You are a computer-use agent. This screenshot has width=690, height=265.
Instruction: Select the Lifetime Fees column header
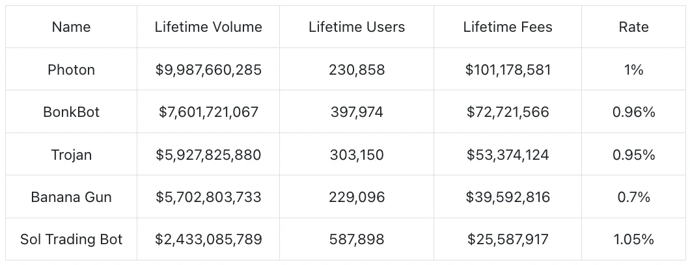pyautogui.click(x=508, y=27)
